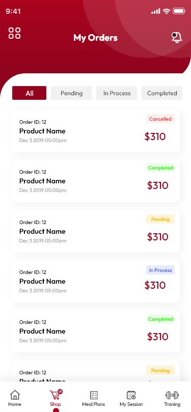The image size is (191, 412).
Task: Click the $310 price on cancelled order
Action: coord(155,136)
